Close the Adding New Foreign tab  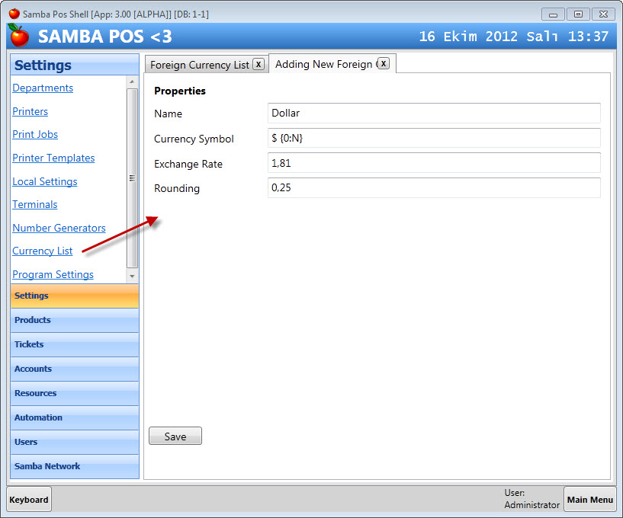click(x=384, y=63)
